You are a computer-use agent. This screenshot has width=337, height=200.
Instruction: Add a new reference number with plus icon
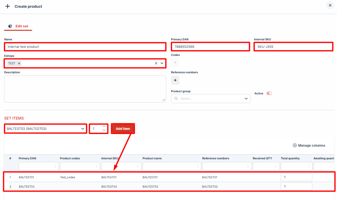(x=175, y=80)
